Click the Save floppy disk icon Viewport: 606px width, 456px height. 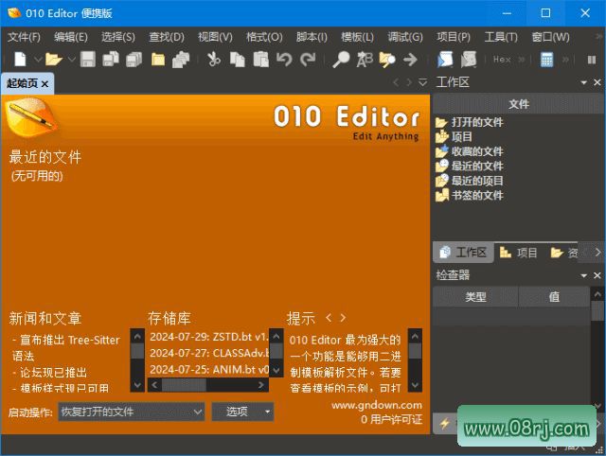click(88, 60)
